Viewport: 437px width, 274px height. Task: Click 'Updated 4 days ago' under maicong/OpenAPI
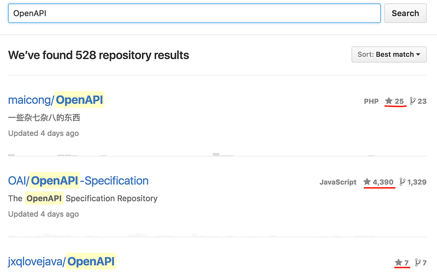(x=44, y=133)
